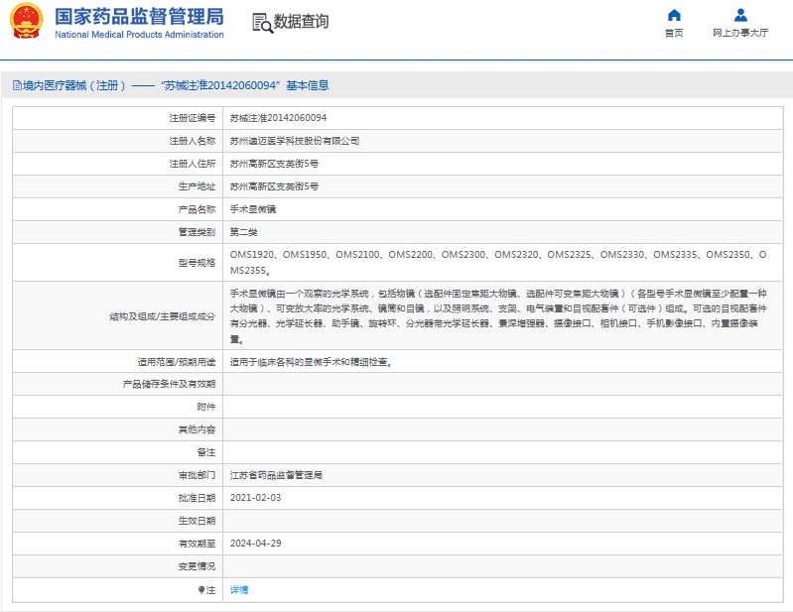The width and height of the screenshot is (793, 612).
Task: Select registrant name 苏州速迈医学科技股份有限公司
Action: tap(295, 141)
